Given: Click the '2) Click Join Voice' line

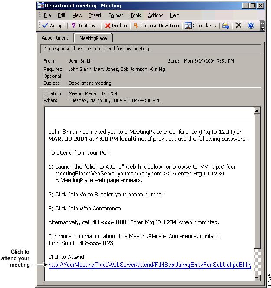Looking at the screenshot, I should 106,195.
